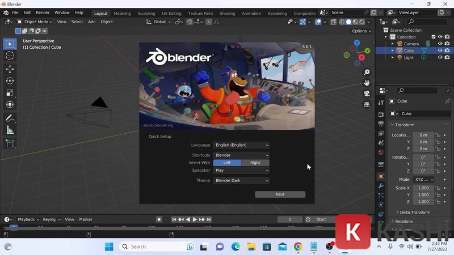Open the File menu
Image resolution: width=454 pixels, height=255 pixels.
15,12
